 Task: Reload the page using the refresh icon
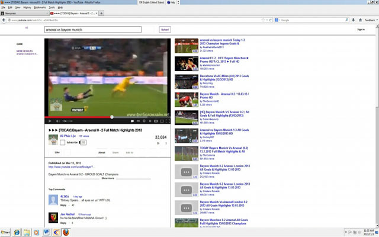pos(270,20)
